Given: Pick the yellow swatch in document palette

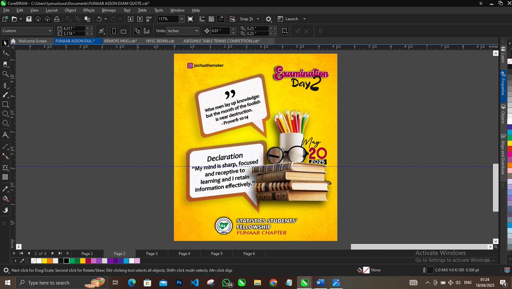Looking at the screenshot, I should pyautogui.click(x=44, y=261).
